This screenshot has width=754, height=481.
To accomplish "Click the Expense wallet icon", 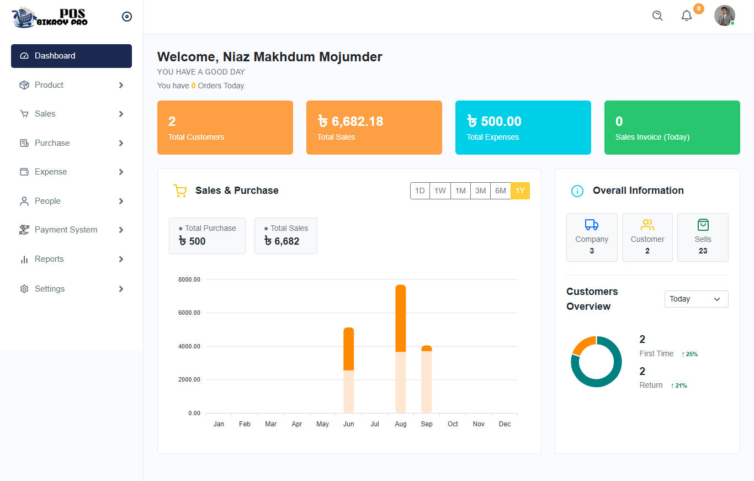I will pyautogui.click(x=24, y=172).
